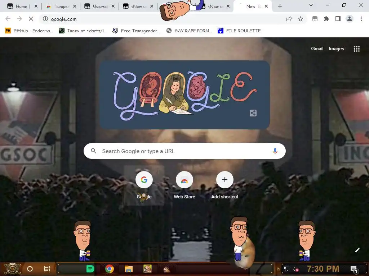Open the Web Store shortcut

(x=184, y=185)
